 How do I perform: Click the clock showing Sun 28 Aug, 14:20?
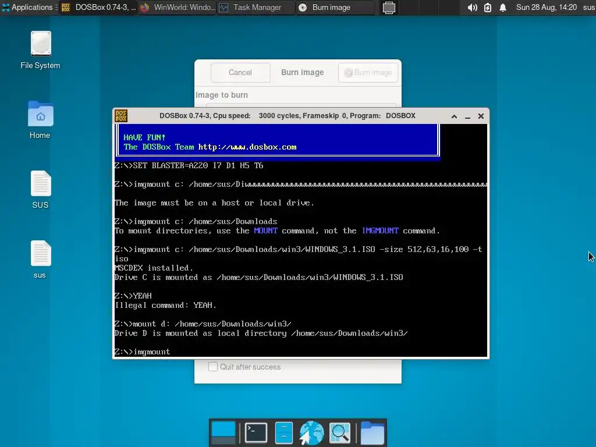(546, 7)
